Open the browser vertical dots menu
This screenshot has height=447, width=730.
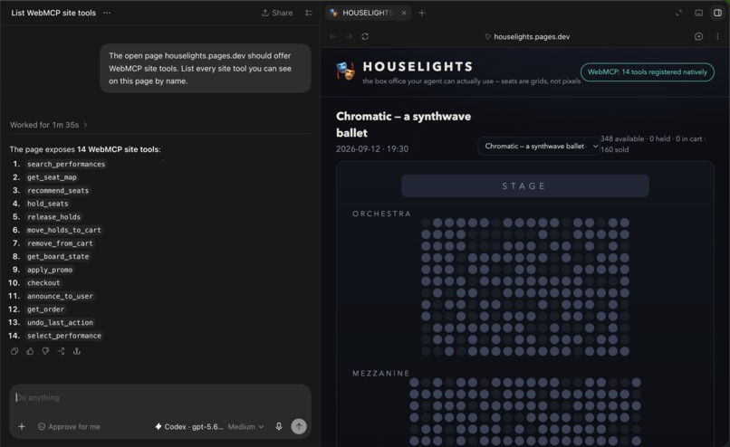(x=717, y=36)
